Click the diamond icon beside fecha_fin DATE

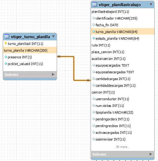[x=93, y=25]
